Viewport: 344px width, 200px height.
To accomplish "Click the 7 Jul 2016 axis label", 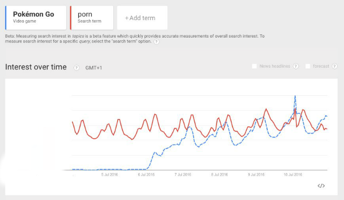I will [183, 175].
